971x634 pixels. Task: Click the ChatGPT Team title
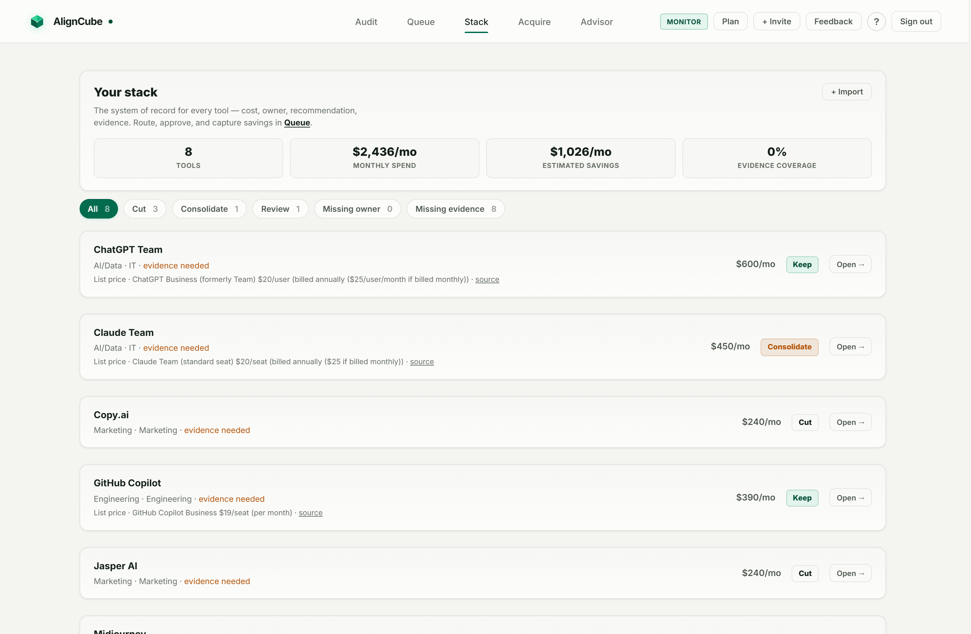(x=128, y=250)
